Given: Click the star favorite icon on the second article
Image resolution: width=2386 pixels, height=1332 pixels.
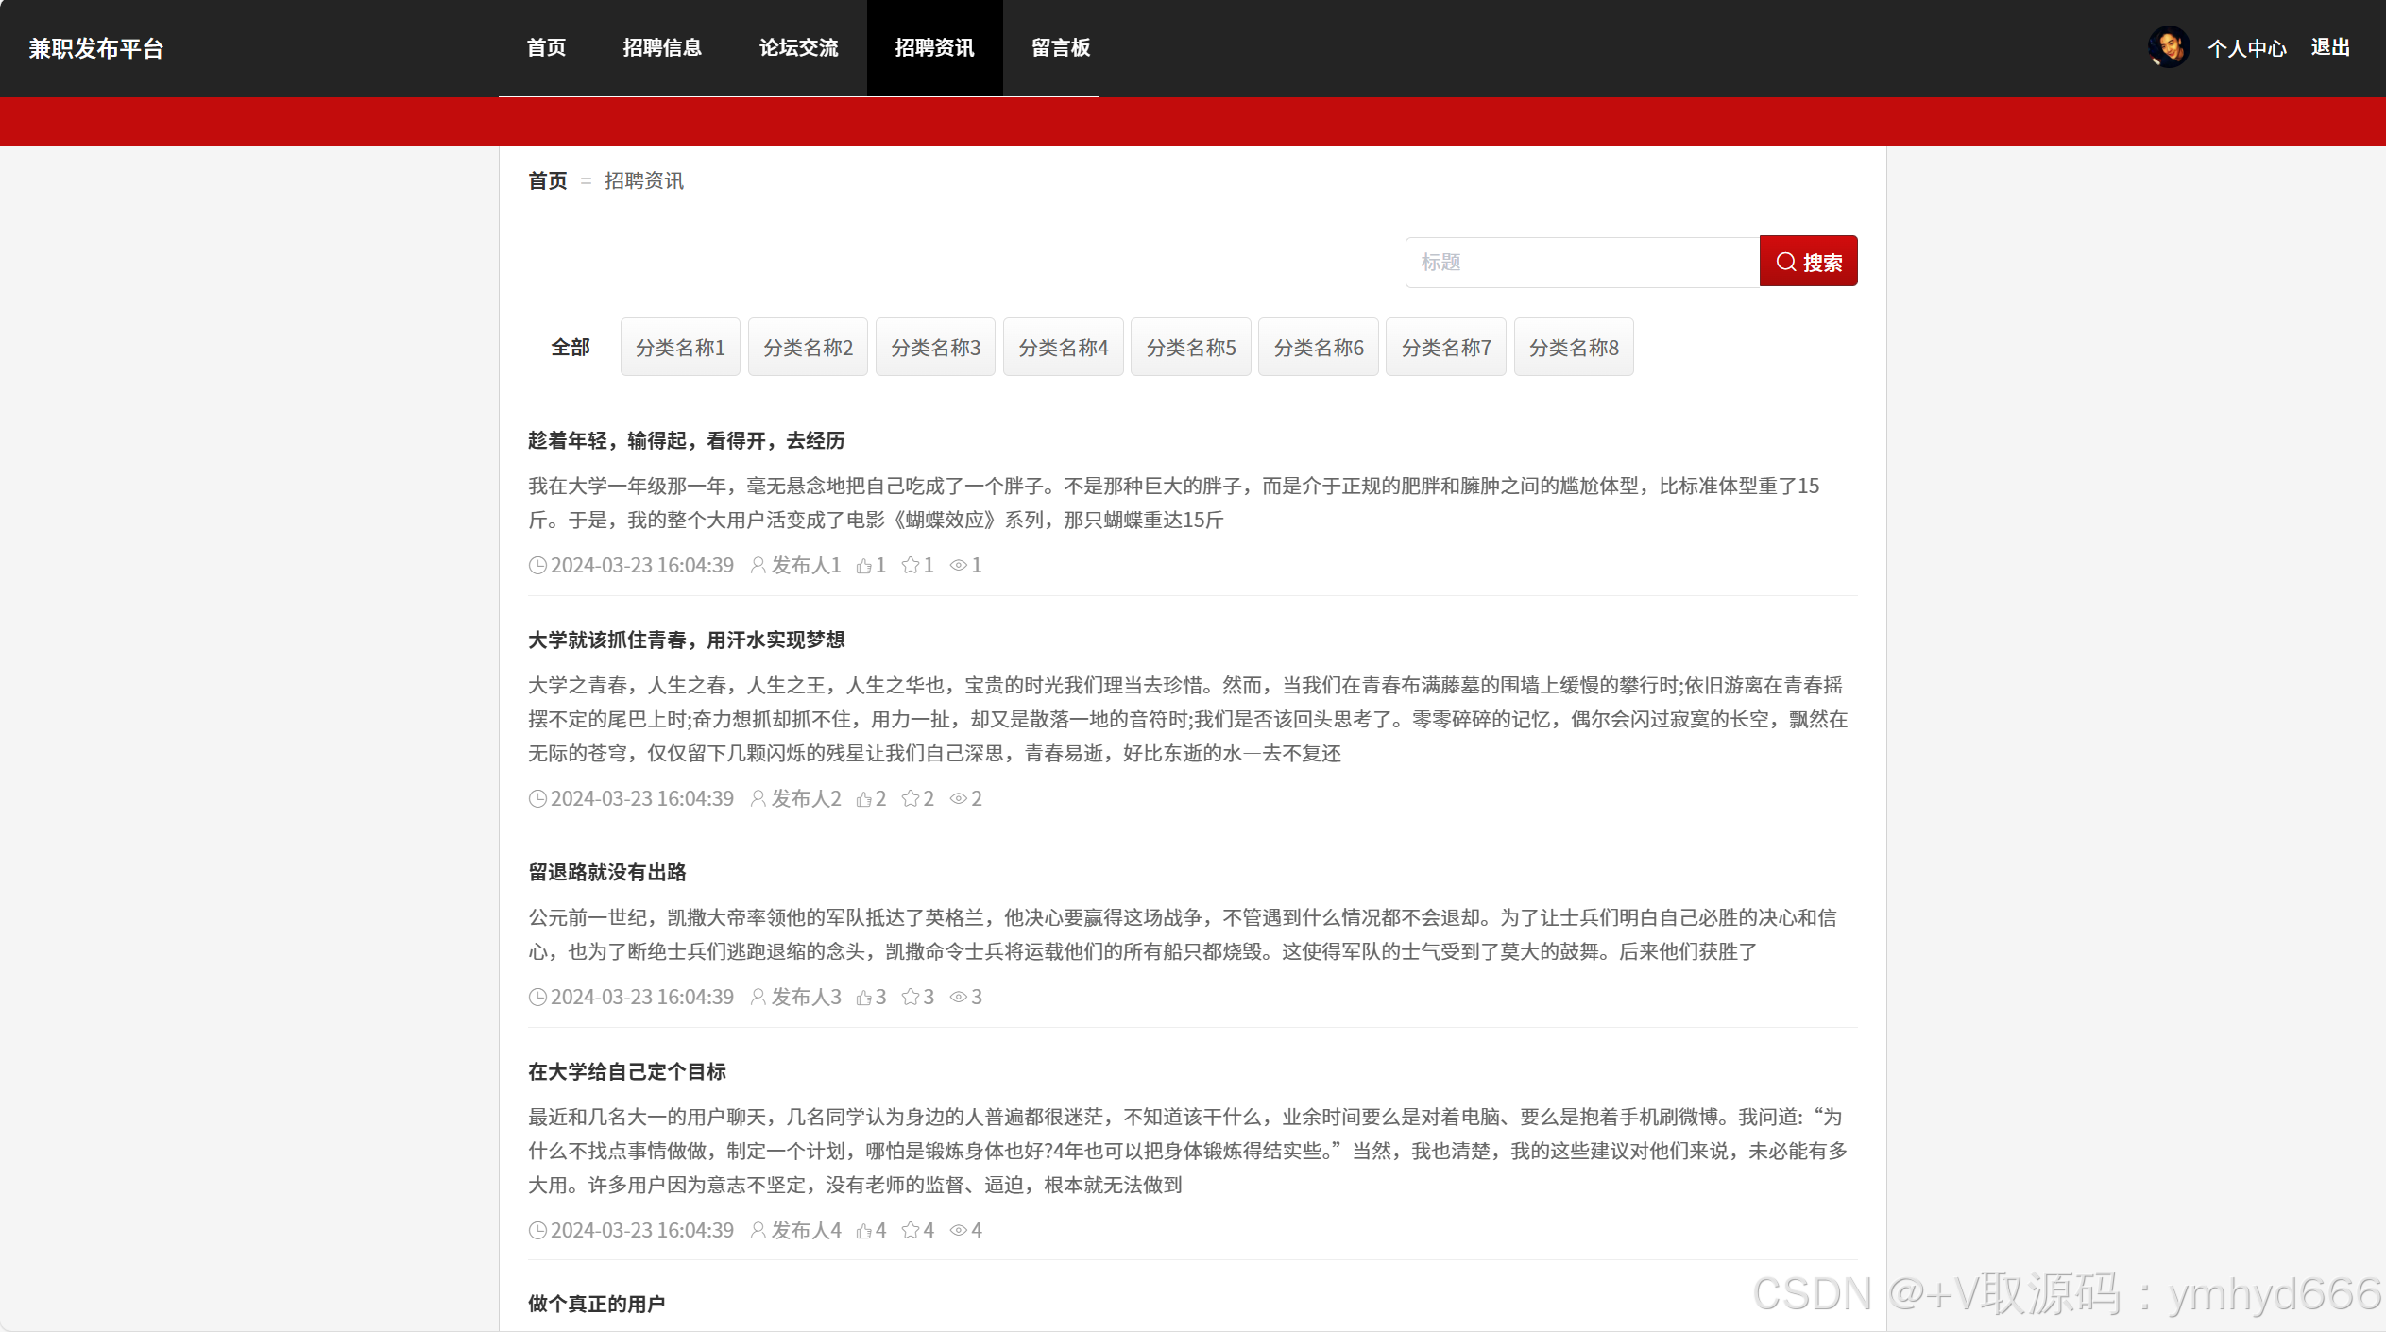Looking at the screenshot, I should point(911,799).
